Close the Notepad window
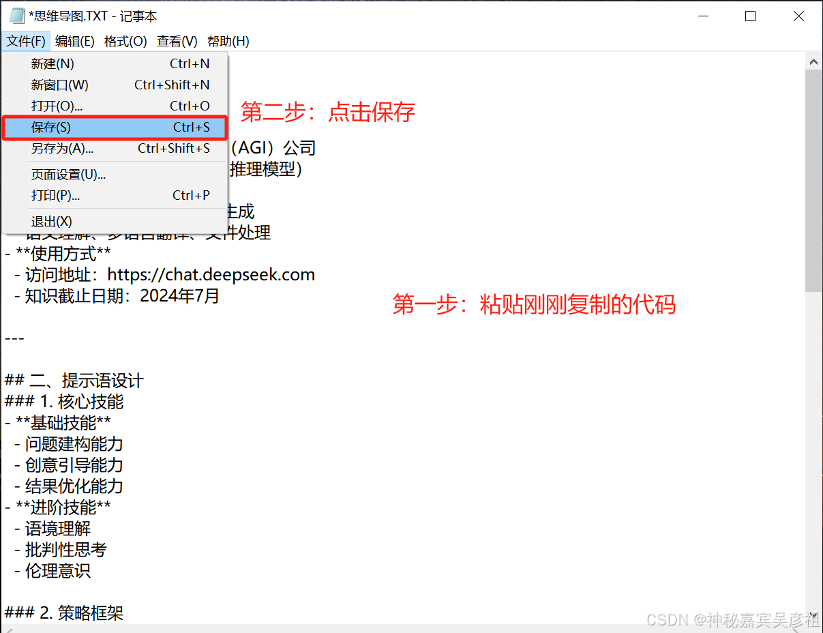The image size is (823, 633). [798, 16]
